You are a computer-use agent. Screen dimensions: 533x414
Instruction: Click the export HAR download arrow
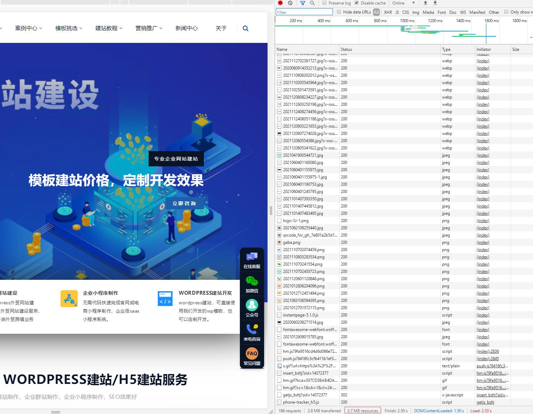point(435,3)
